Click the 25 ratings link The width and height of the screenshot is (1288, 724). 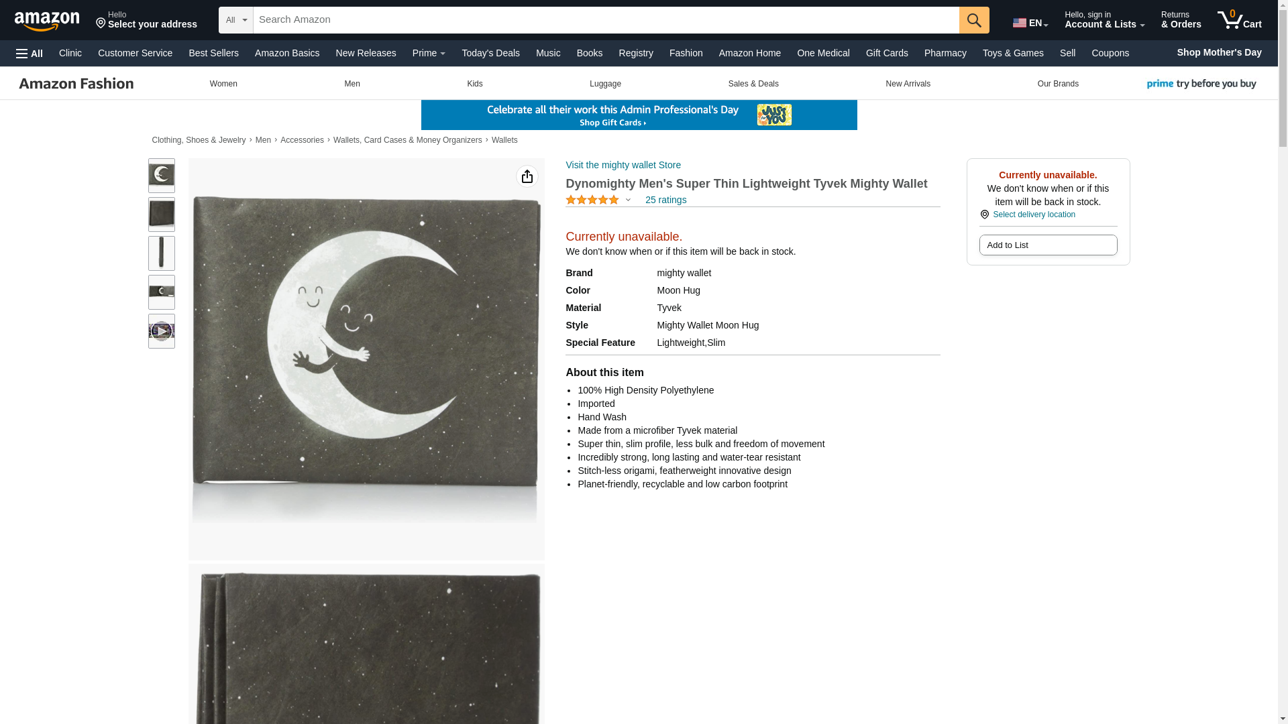tap(665, 200)
